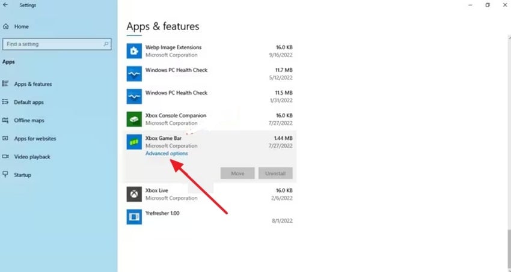Click the 5/12/2022 install date
This screenshot has height=272, width=511.
point(281,77)
